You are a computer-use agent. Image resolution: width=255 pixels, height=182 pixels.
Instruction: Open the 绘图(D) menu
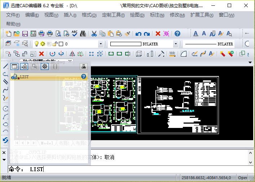click(137, 15)
